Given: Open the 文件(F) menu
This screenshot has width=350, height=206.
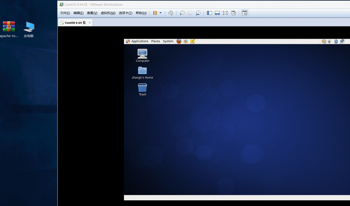Looking at the screenshot, I should (65, 13).
